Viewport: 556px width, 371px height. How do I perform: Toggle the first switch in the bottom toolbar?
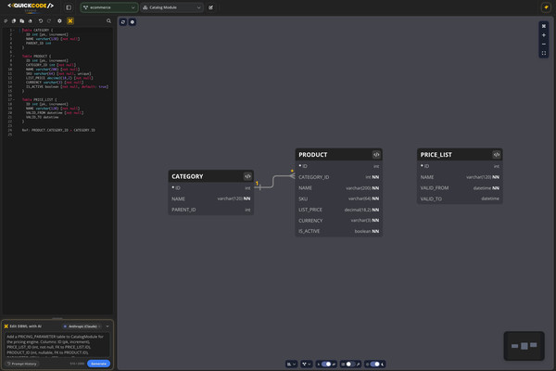[326, 364]
